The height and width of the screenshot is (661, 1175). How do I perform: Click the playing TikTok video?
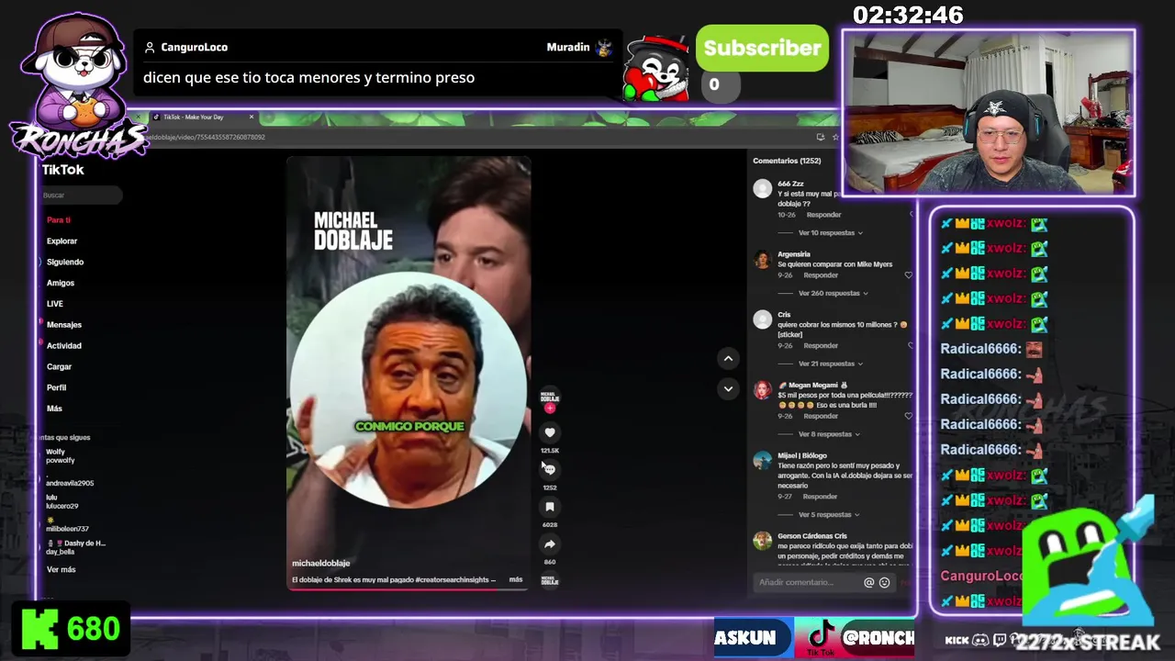click(408, 373)
